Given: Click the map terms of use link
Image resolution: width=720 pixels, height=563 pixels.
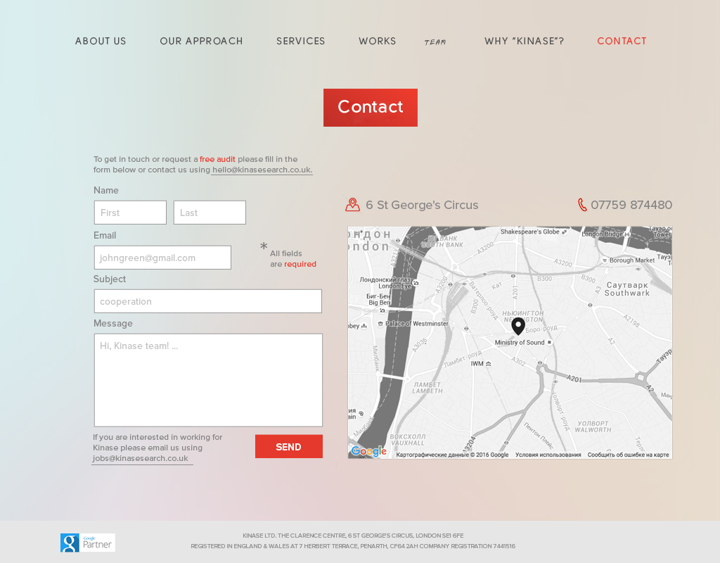Looking at the screenshot, I should tap(548, 455).
